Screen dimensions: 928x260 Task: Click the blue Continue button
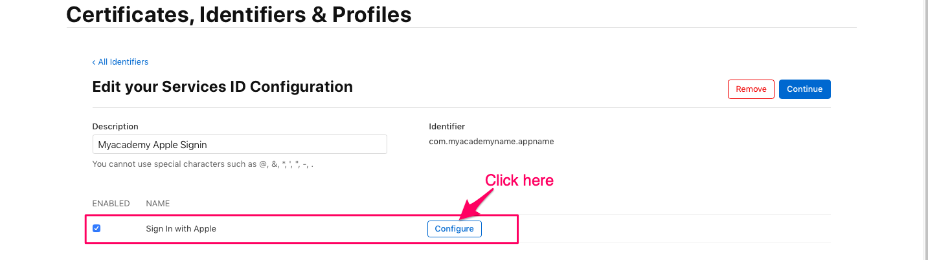click(804, 89)
